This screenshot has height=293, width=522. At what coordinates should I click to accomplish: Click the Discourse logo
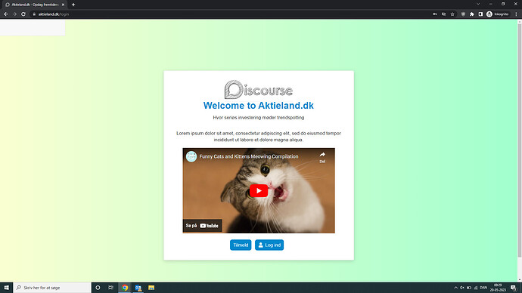(259, 89)
